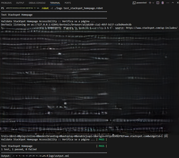Show the PORTS tab
179x158 pixels.
(x=68, y=3)
